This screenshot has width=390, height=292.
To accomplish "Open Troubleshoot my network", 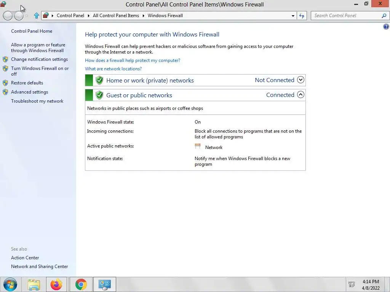I will coord(37,101).
